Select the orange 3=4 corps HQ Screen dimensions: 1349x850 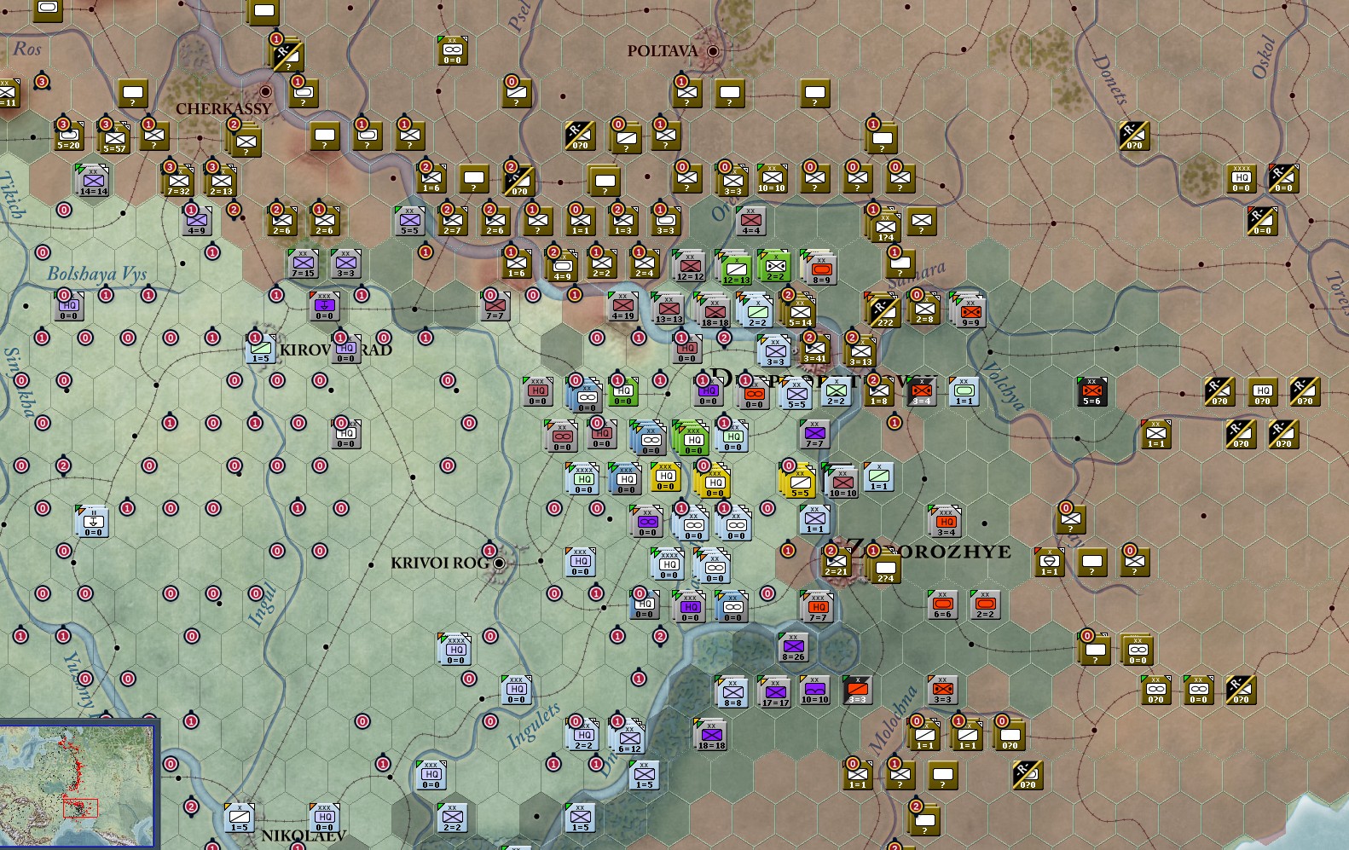(x=946, y=522)
